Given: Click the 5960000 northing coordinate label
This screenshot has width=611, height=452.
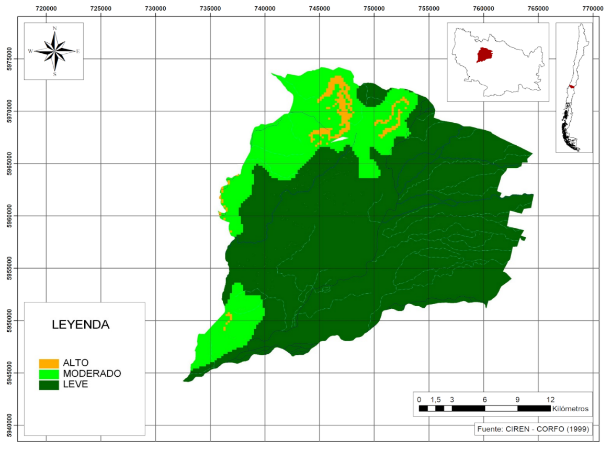Looking at the screenshot, I should click(9, 216).
